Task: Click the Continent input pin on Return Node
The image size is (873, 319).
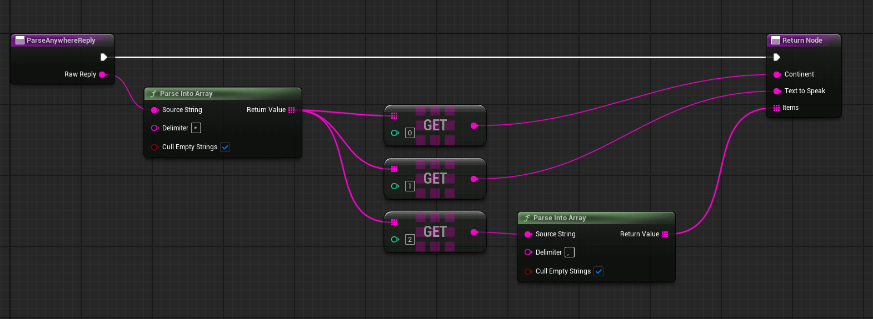Action: (x=777, y=74)
